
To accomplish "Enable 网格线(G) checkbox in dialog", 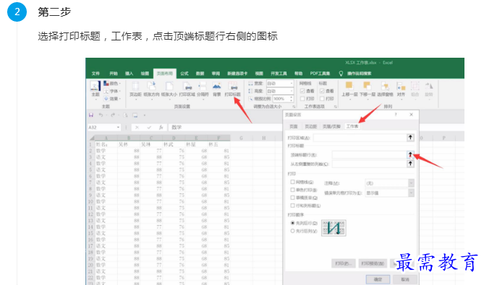I will tap(292, 182).
